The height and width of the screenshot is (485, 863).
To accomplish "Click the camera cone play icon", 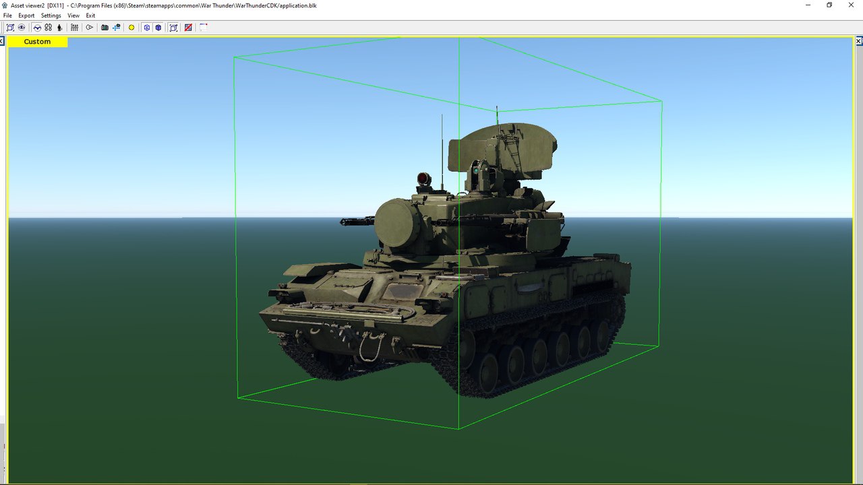I will click(x=89, y=28).
